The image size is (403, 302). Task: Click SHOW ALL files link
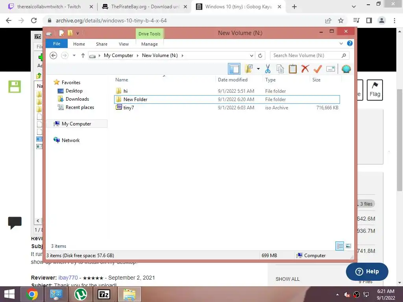pos(287,279)
